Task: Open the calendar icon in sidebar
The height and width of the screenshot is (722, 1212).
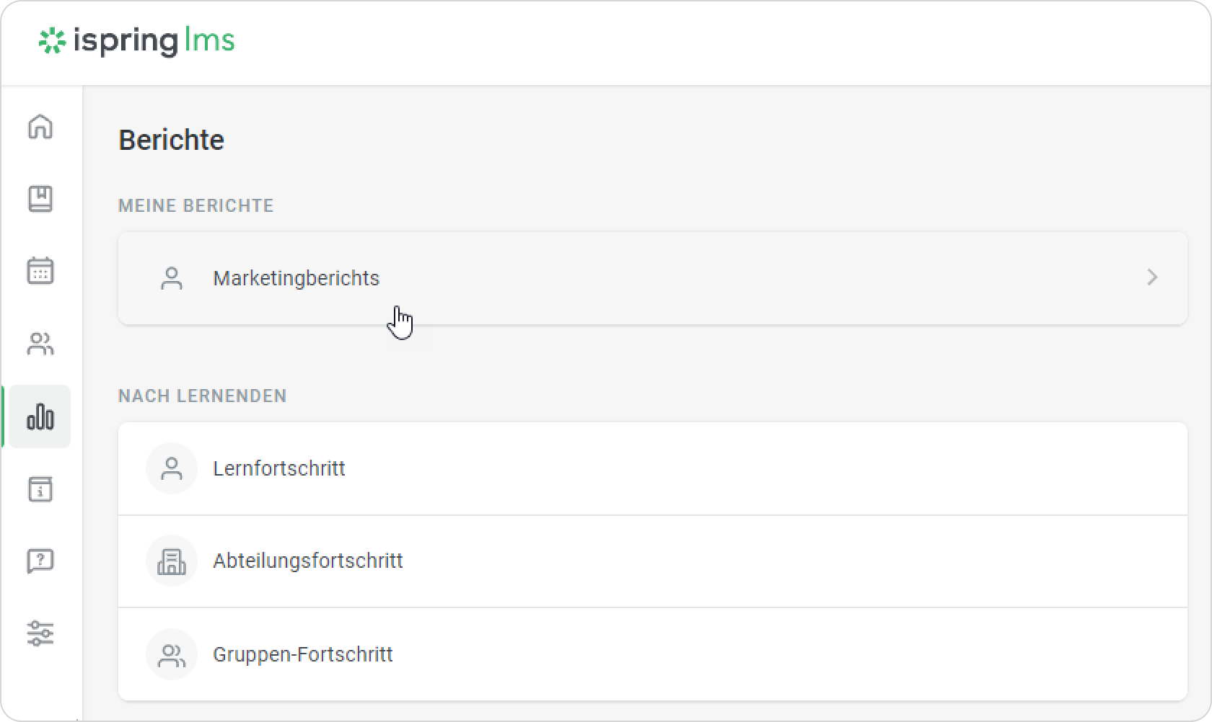Action: (x=40, y=271)
